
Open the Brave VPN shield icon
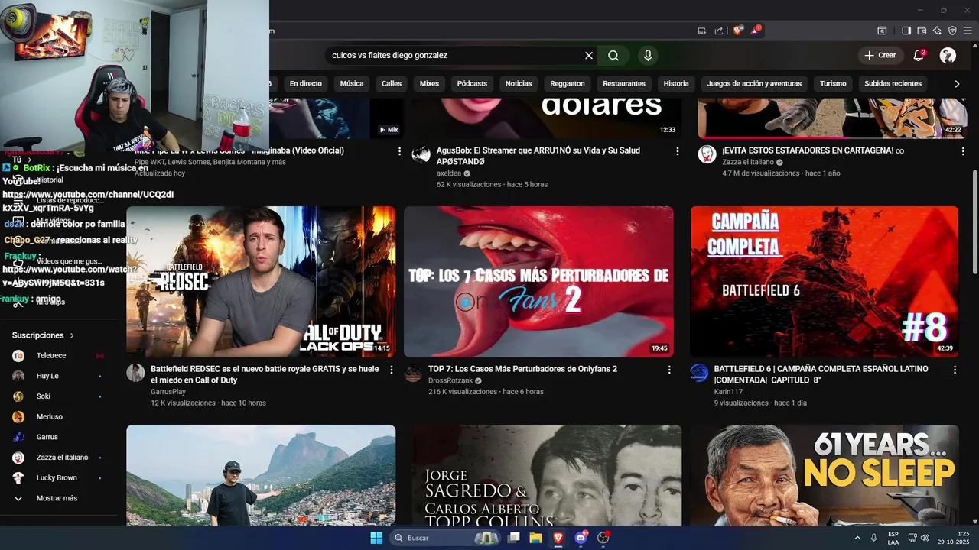tap(952, 31)
